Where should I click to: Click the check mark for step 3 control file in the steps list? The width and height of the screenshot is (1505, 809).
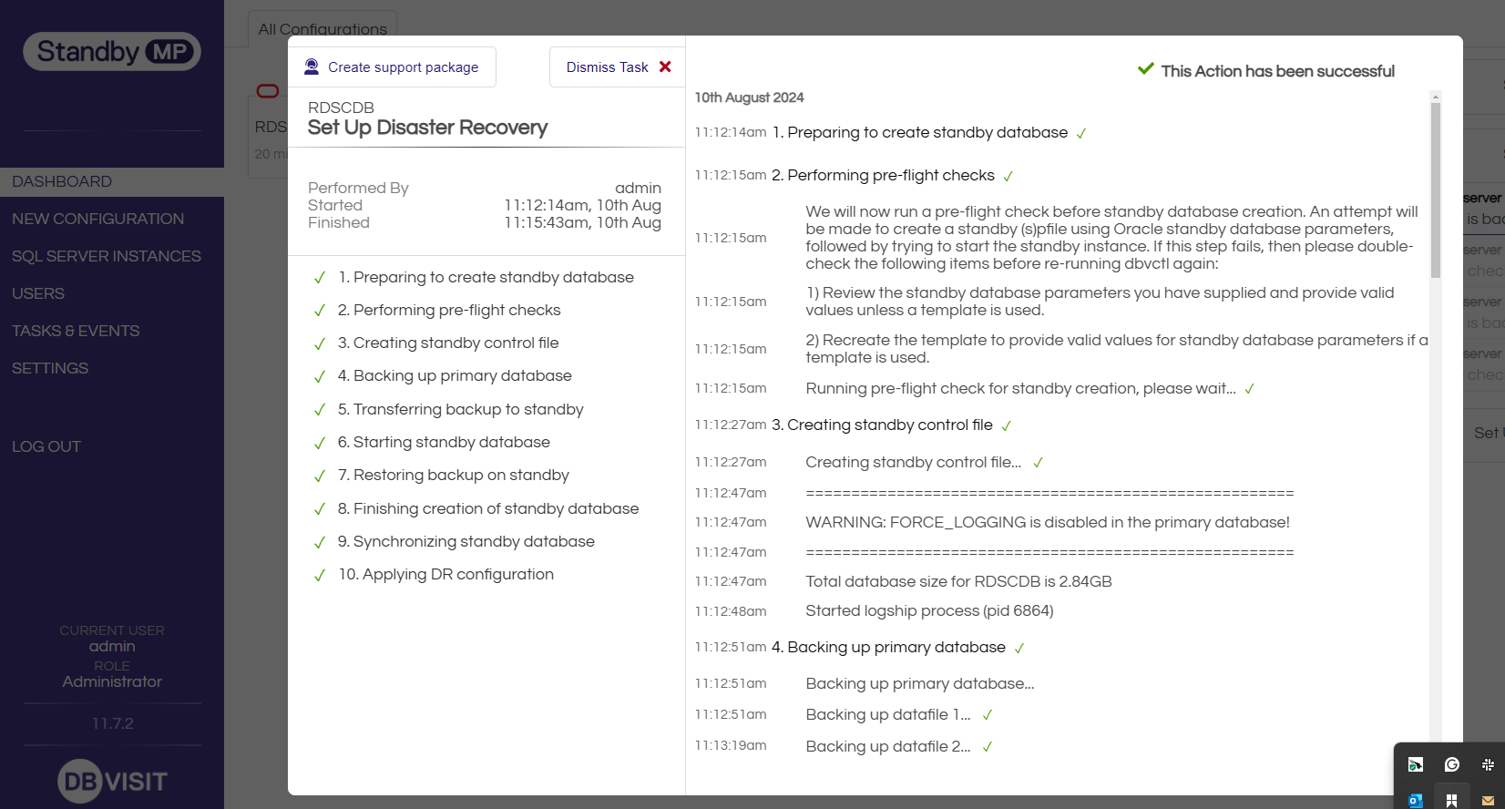coord(320,343)
